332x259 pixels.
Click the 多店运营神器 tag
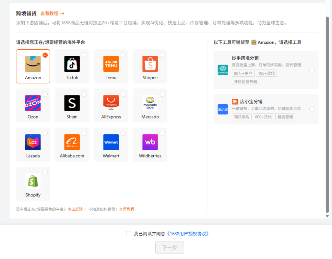pyautogui.click(x=245, y=81)
